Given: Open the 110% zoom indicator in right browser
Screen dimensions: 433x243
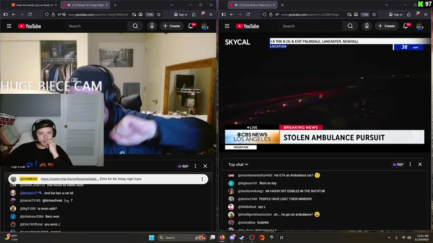Looking at the screenshot, I should [x=365, y=15].
